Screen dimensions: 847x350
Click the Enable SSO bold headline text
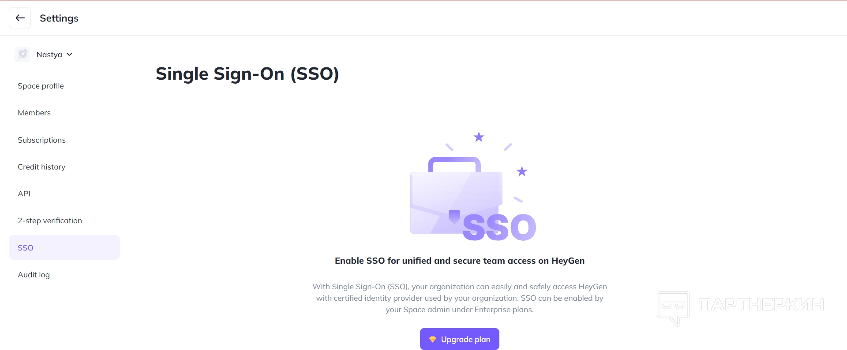click(460, 261)
